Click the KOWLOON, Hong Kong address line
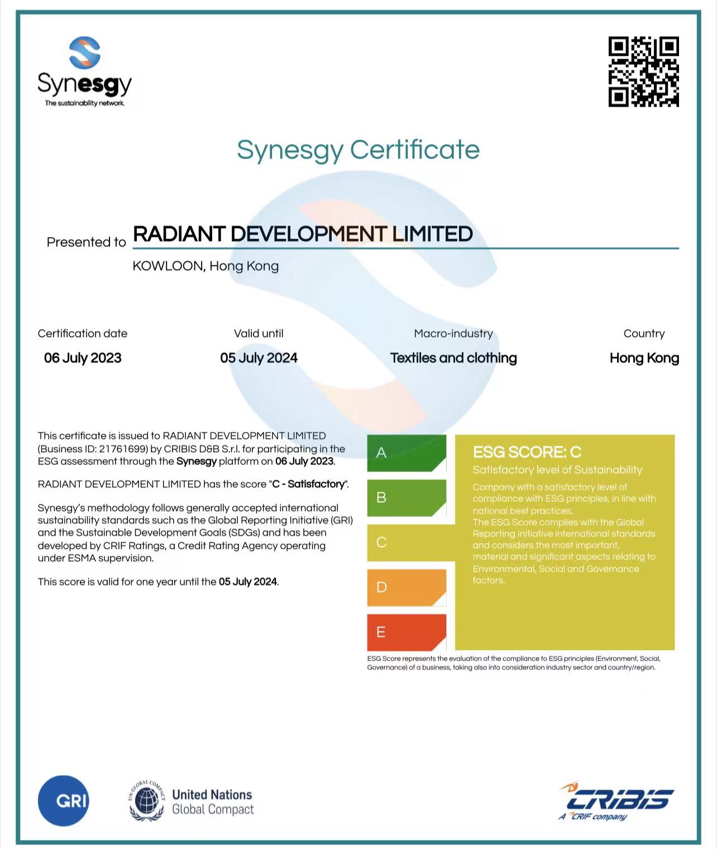Screen dimensions: 717x849 coord(205,266)
